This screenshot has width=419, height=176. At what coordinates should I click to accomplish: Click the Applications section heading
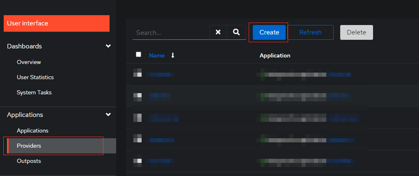(25, 115)
